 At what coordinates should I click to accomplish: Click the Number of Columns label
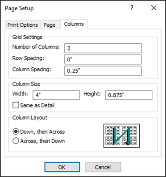tap(36, 47)
